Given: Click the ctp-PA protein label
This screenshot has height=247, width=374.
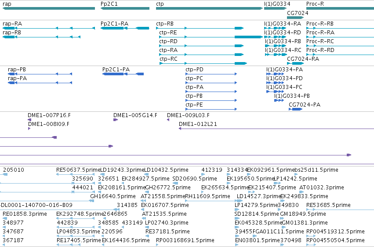Looking at the screenshot, I should [194, 87].
